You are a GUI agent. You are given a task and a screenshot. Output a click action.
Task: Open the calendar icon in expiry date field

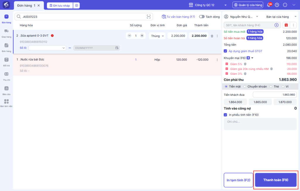pyautogui.click(x=117, y=48)
